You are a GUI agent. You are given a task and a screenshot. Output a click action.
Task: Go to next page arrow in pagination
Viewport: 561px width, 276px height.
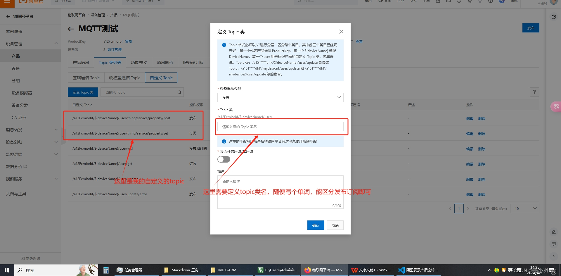[468, 208]
